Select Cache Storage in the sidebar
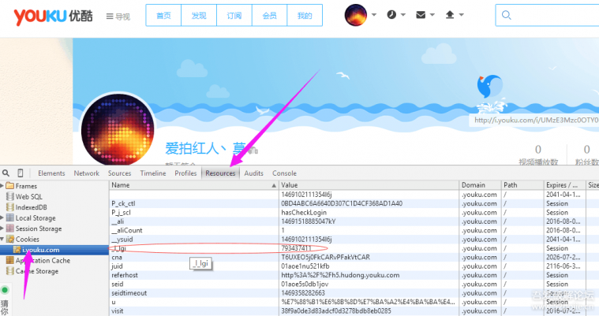The height and width of the screenshot is (316, 599). point(36,271)
